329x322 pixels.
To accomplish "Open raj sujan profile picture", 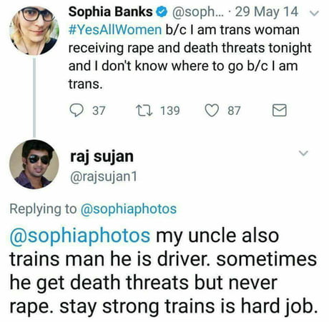I will [x=34, y=164].
